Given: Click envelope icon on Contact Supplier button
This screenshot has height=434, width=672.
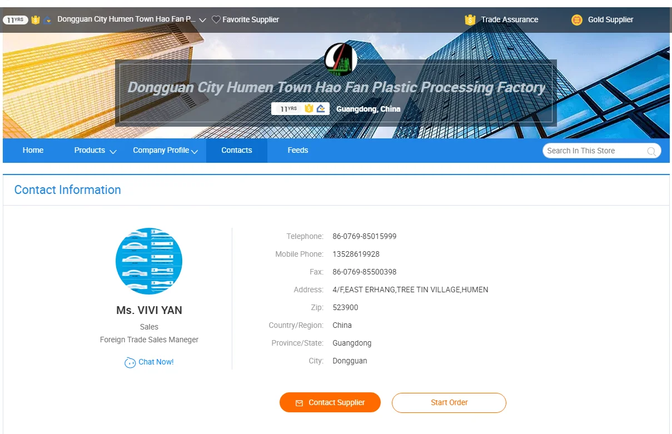Looking at the screenshot, I should [299, 403].
